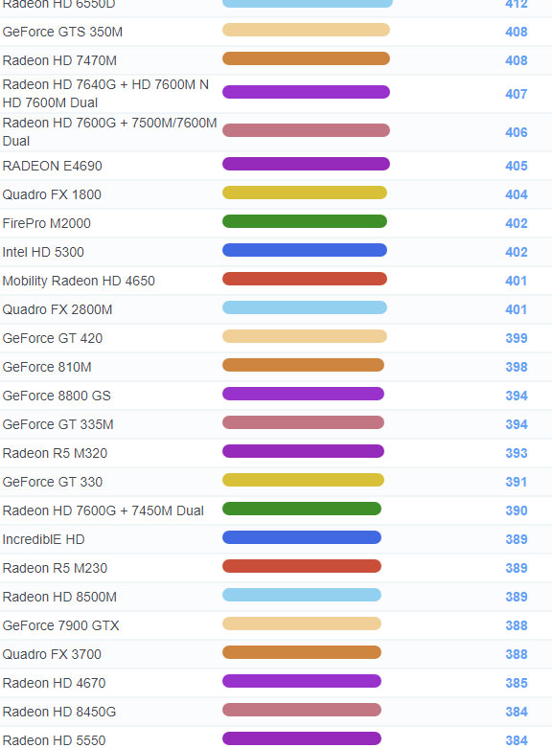
Task: Click the tan bar for GeForce GTS 350M
Action: pos(306,30)
